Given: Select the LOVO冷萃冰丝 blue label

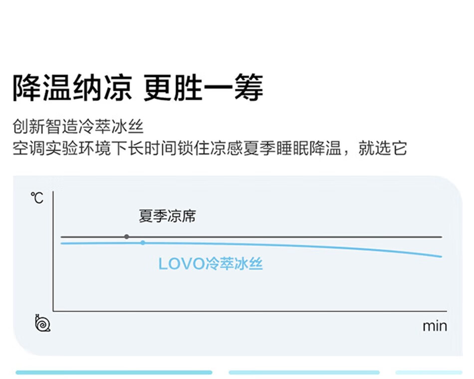Looking at the screenshot, I should 211,263.
